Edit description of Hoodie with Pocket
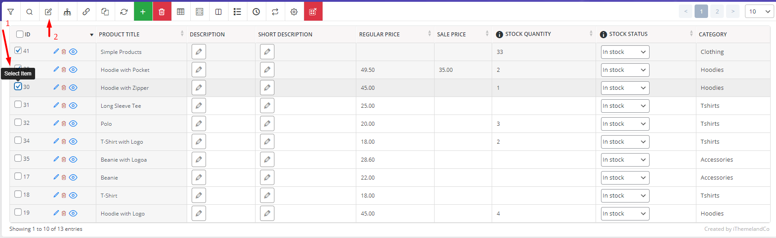This screenshot has width=776, height=238. (198, 70)
